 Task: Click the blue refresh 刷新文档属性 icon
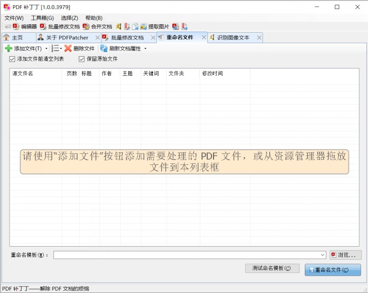pyautogui.click(x=104, y=48)
